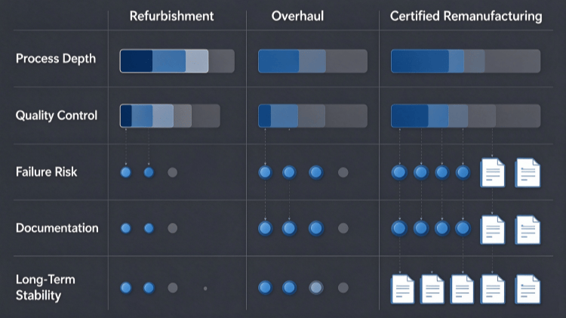Click first blue dot in Overhaul Documentation
The width and height of the screenshot is (566, 318).
[x=266, y=228]
